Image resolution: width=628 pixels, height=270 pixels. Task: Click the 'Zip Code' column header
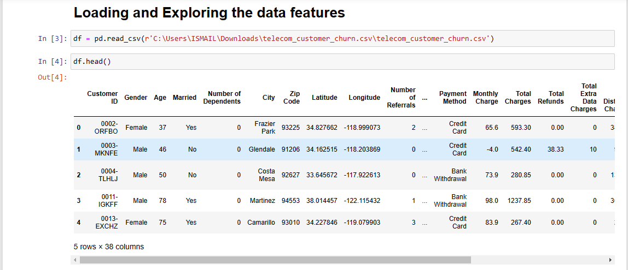pyautogui.click(x=292, y=98)
